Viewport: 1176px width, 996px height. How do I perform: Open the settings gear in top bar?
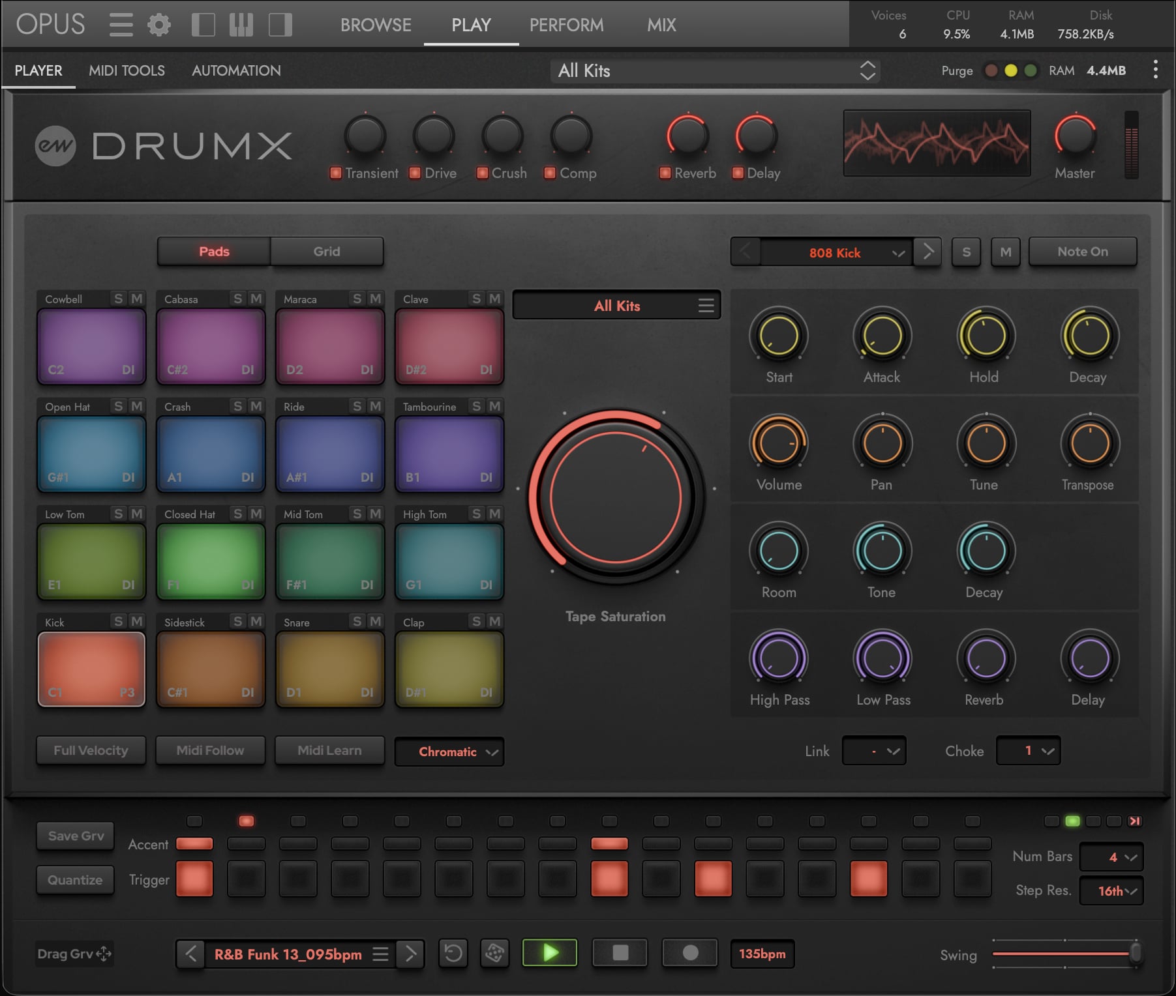pos(158,25)
